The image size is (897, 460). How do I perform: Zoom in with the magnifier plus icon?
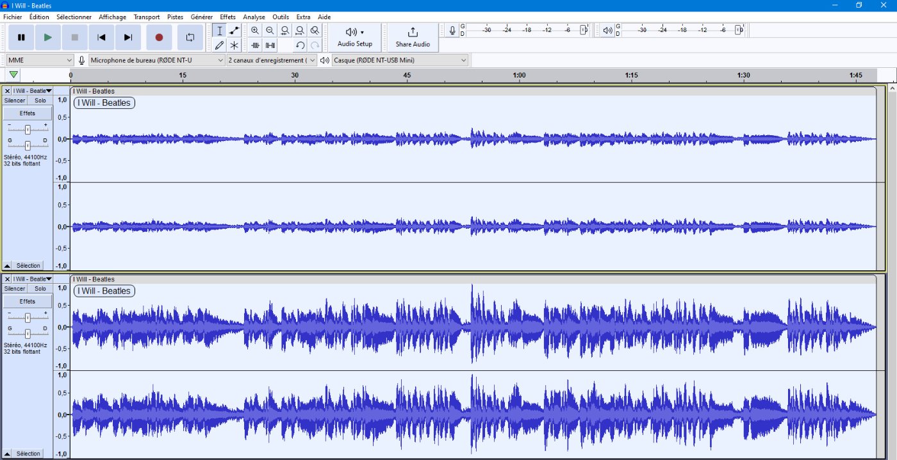tap(255, 31)
